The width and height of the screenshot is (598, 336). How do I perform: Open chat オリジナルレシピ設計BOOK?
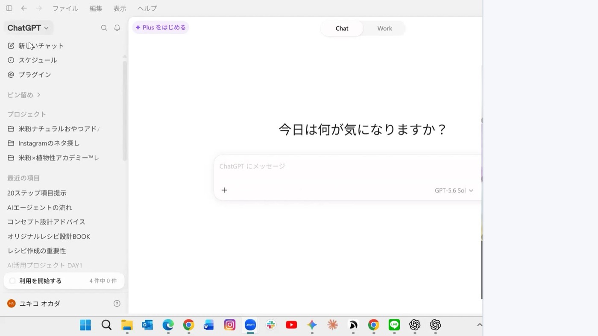(49, 237)
